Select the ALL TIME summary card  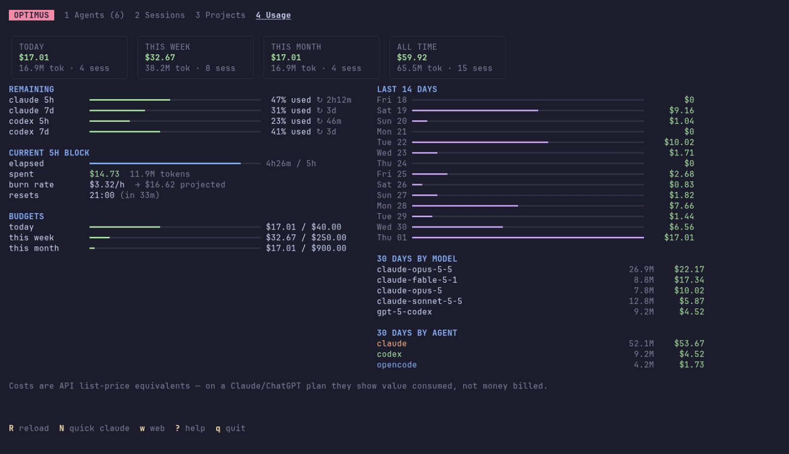(x=447, y=57)
